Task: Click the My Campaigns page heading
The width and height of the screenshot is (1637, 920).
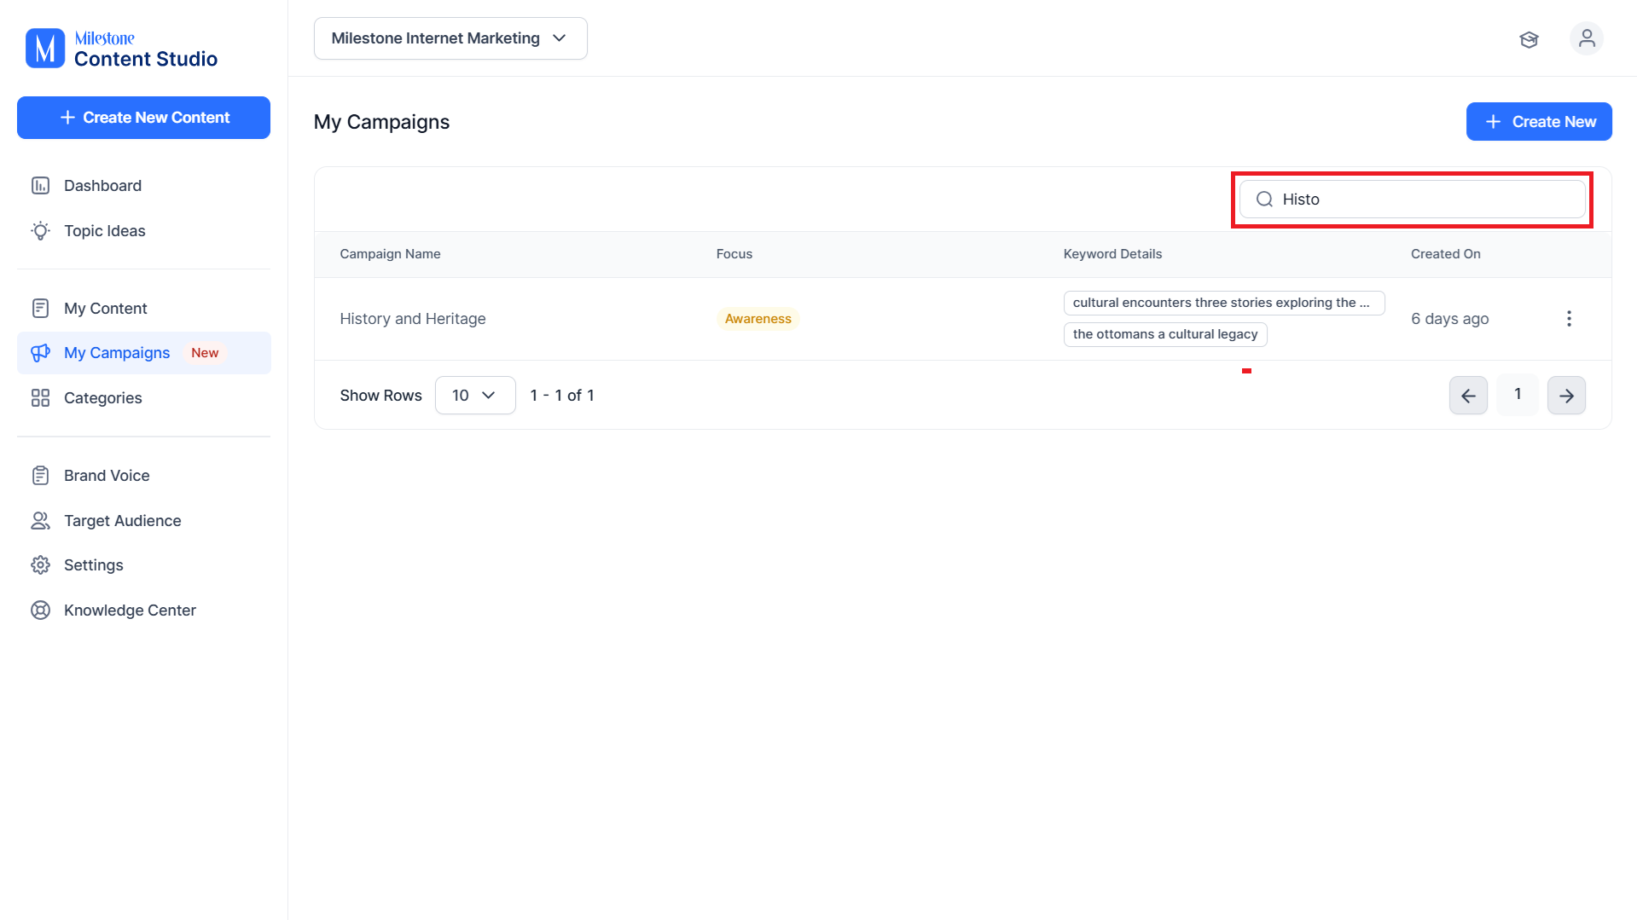Action: [381, 122]
